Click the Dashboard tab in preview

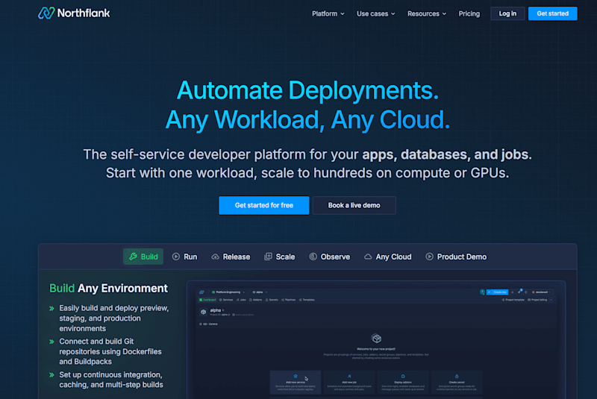[207, 300]
